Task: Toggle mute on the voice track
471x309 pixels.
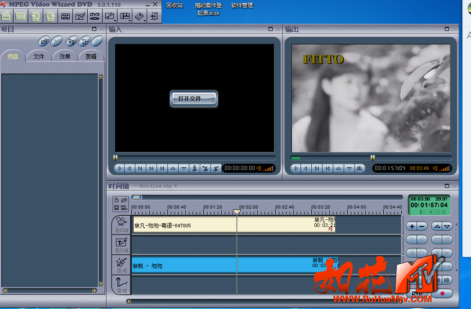Action: pyautogui.click(x=125, y=291)
